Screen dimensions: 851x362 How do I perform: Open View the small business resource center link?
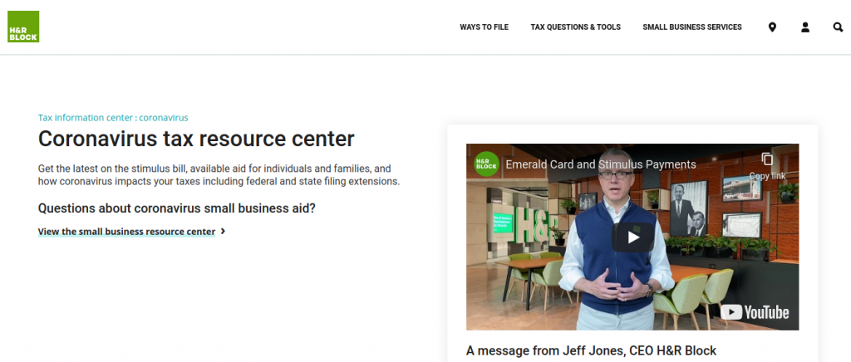pos(126,232)
